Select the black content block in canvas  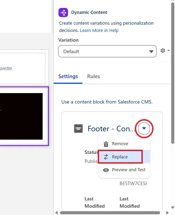pyautogui.click(x=21, y=116)
